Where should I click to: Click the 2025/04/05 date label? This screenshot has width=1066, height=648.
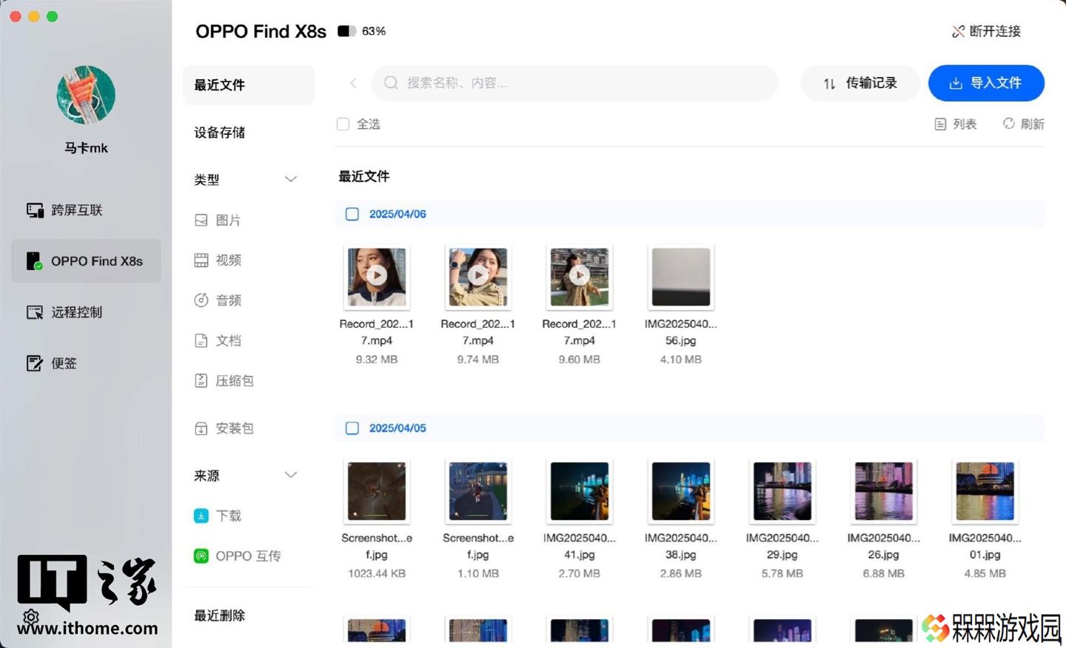click(x=398, y=428)
